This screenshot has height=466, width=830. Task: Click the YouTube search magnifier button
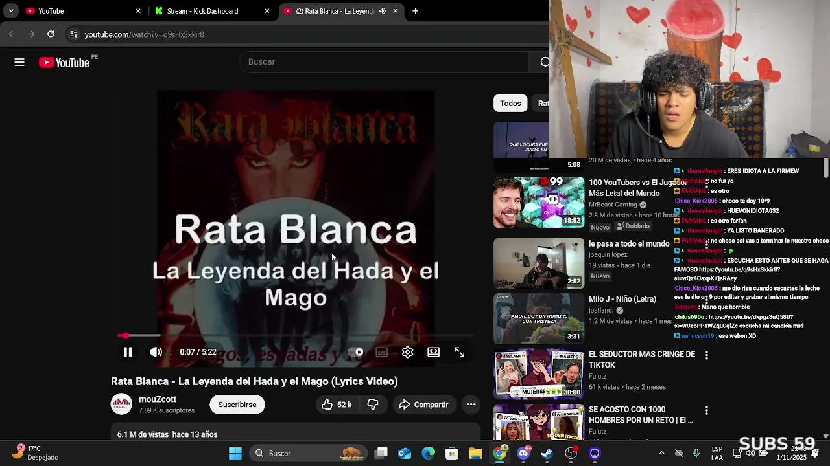click(544, 61)
